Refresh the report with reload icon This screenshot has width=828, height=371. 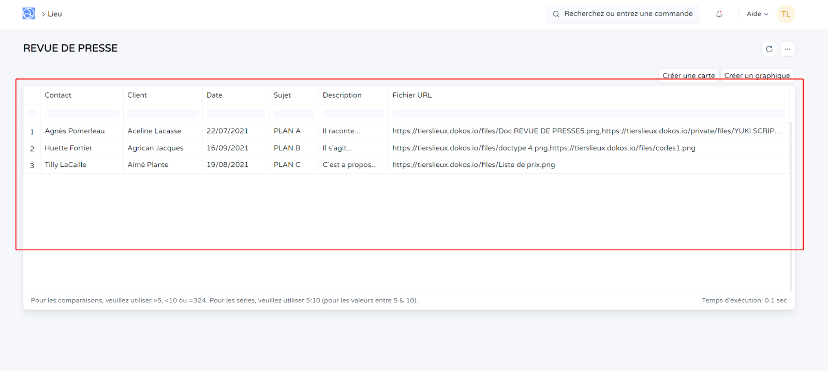[769, 49]
